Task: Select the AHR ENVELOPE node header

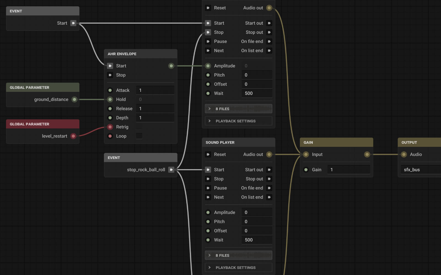Action: click(x=140, y=54)
